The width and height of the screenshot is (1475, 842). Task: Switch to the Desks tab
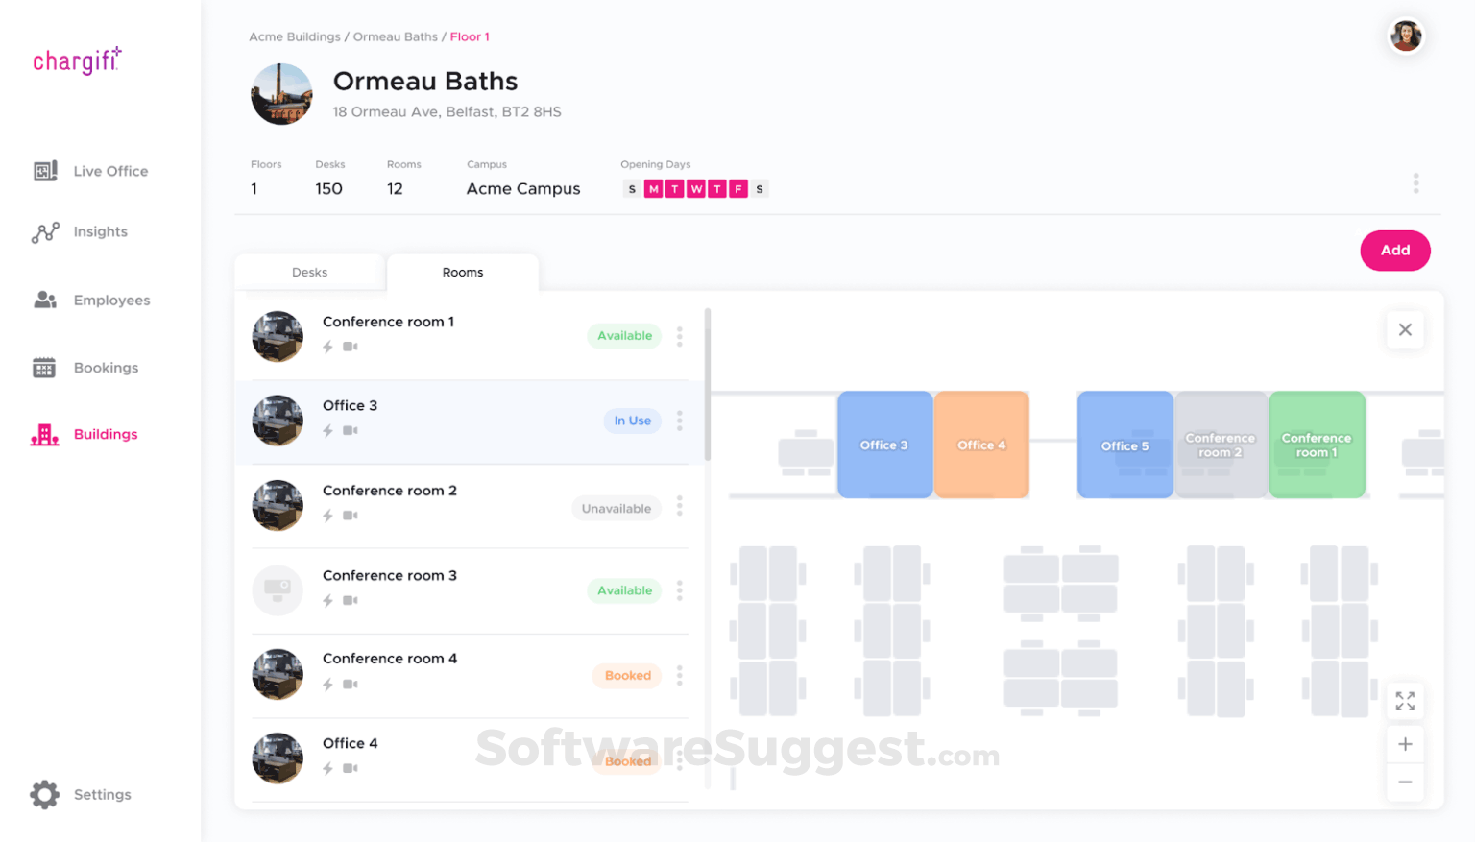309,273
